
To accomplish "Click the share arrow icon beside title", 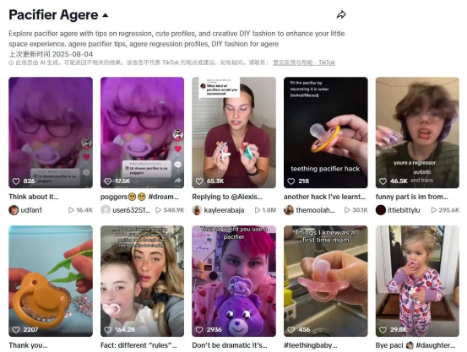I will click(x=341, y=14).
